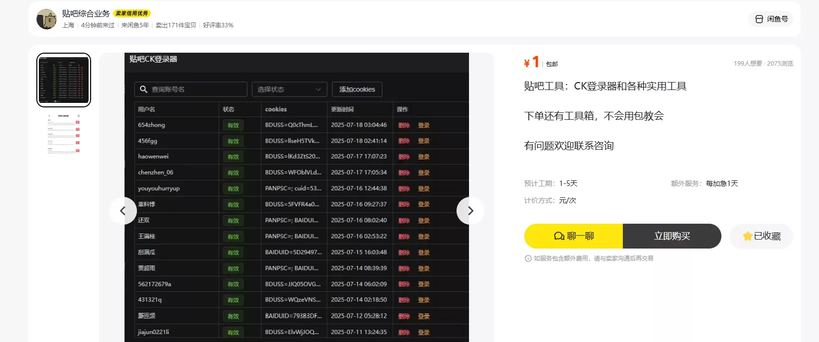Click the 添加cookies button

tap(357, 89)
